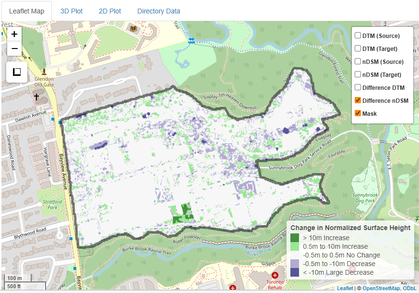This screenshot has width=419, height=293.
Task: Click the dark green '> 10m Increase' legend swatch
Action: click(x=296, y=237)
